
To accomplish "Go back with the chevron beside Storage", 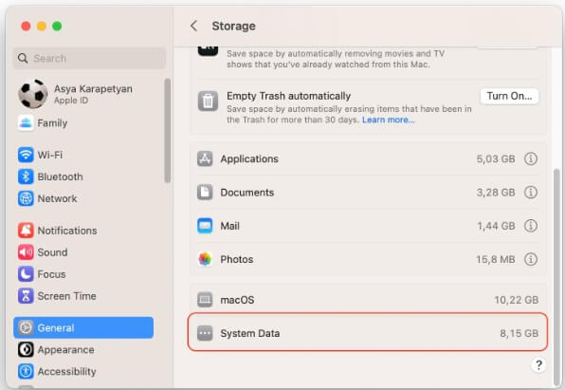I will (193, 26).
